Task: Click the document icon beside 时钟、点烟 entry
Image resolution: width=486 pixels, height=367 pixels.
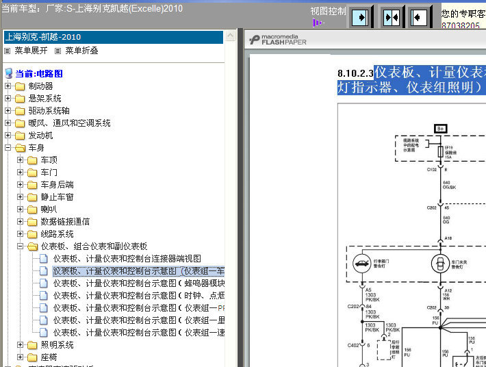Action: pos(43,296)
